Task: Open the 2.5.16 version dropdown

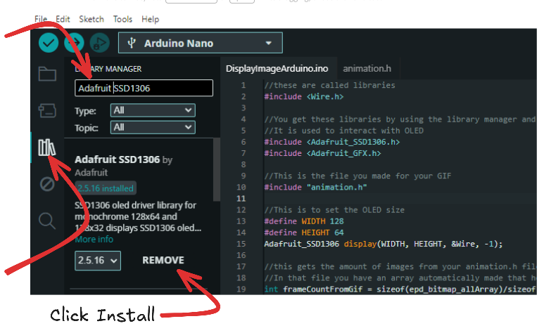Action: coord(98,260)
